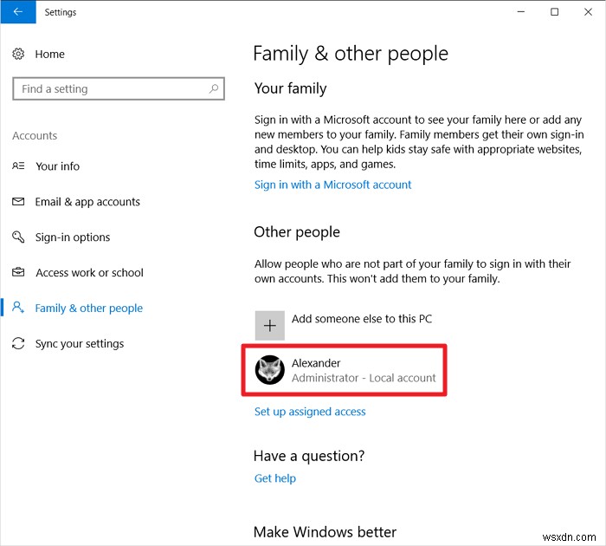Open the Your info page
Viewport: 606px width, 546px height.
[57, 166]
